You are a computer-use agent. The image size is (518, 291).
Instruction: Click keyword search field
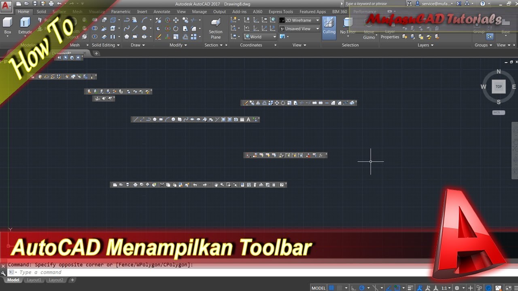374,4
